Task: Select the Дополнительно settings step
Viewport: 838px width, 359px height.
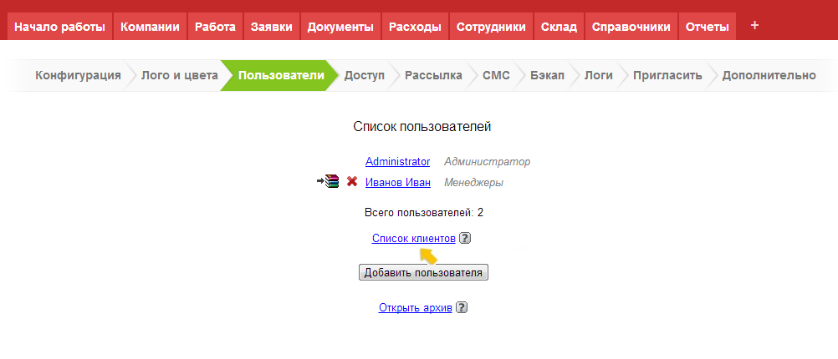Action: [x=768, y=76]
